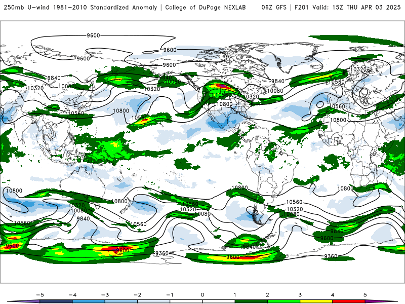Select the pale blue colorbar segment between -2 and -1
The height and width of the screenshot is (304, 405).
pyautogui.click(x=154, y=301)
